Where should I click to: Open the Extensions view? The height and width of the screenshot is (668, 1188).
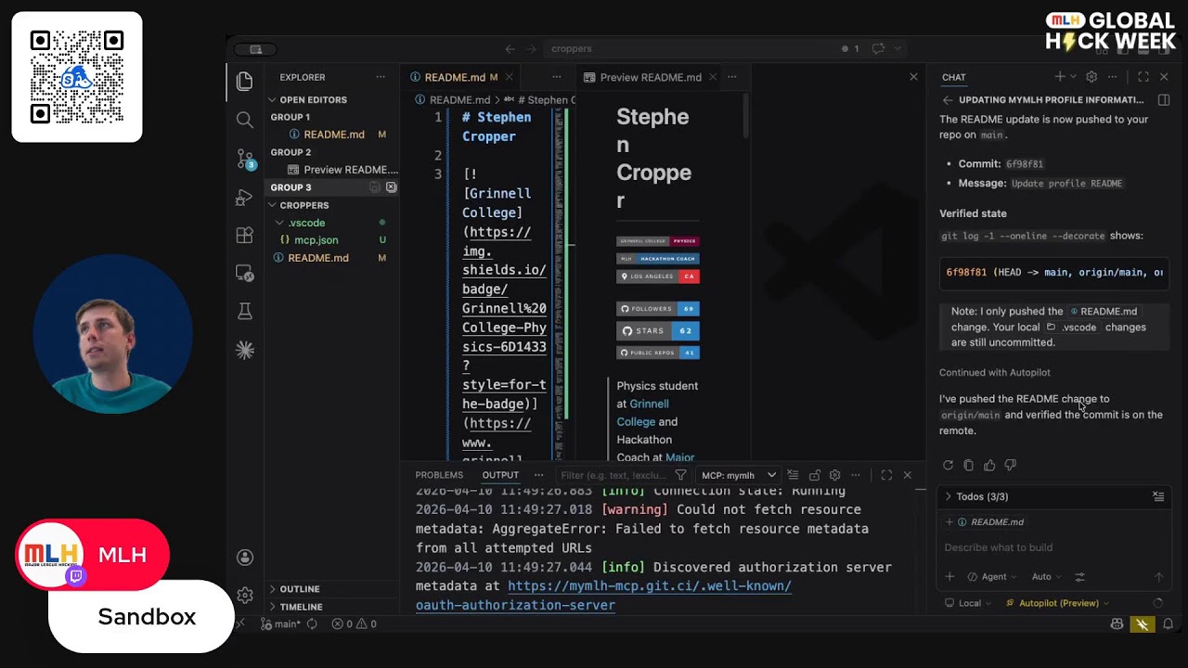245,235
